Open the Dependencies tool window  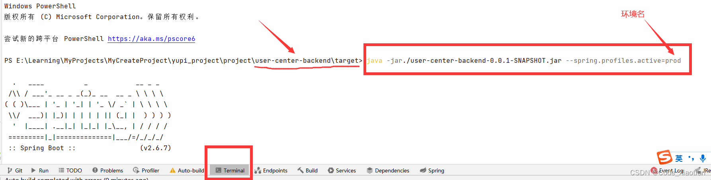click(388, 170)
